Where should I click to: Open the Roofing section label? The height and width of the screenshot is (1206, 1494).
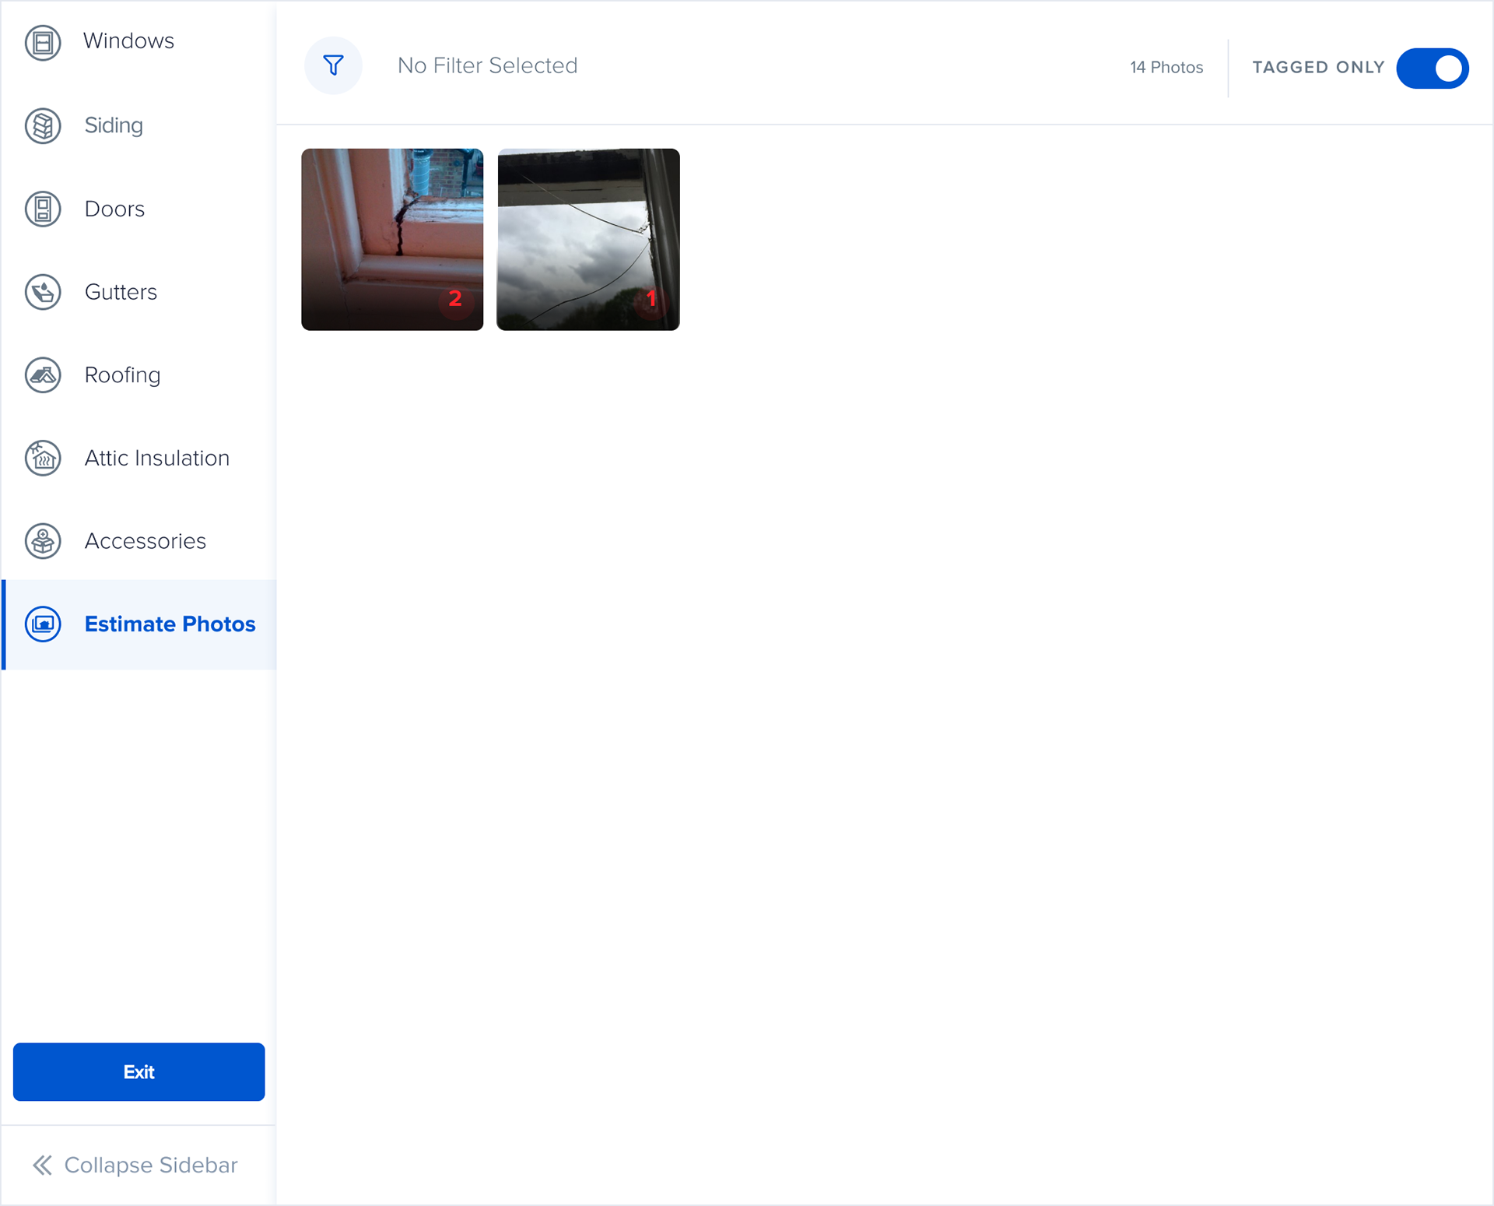point(122,375)
